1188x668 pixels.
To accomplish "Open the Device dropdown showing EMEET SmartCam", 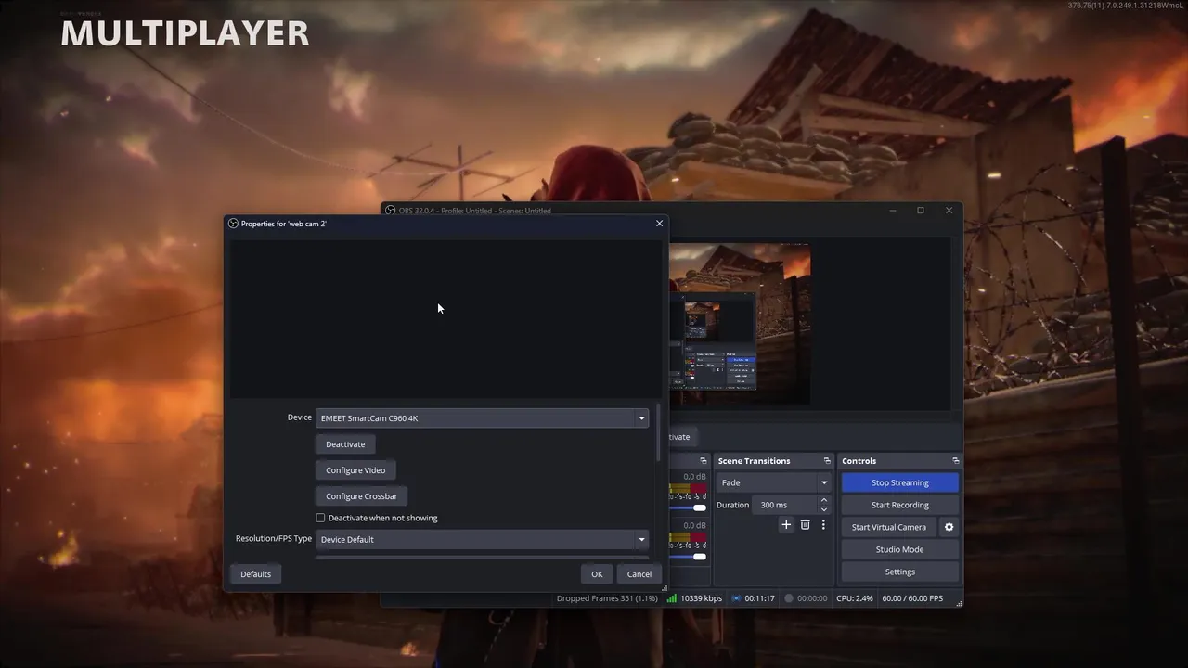I will coord(482,418).
